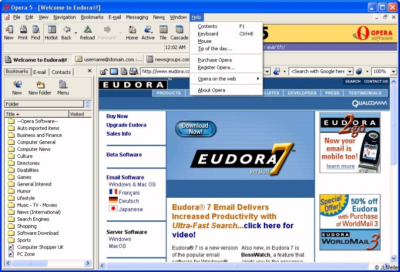
Task: Select Keyboard in the Help menu
Action: (226, 34)
